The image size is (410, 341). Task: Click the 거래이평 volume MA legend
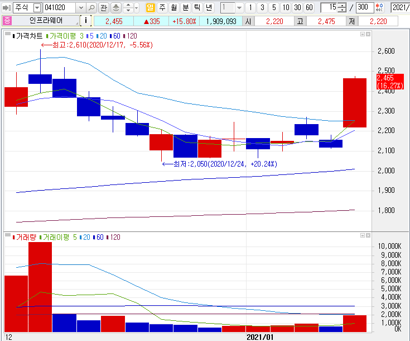click(x=58, y=237)
